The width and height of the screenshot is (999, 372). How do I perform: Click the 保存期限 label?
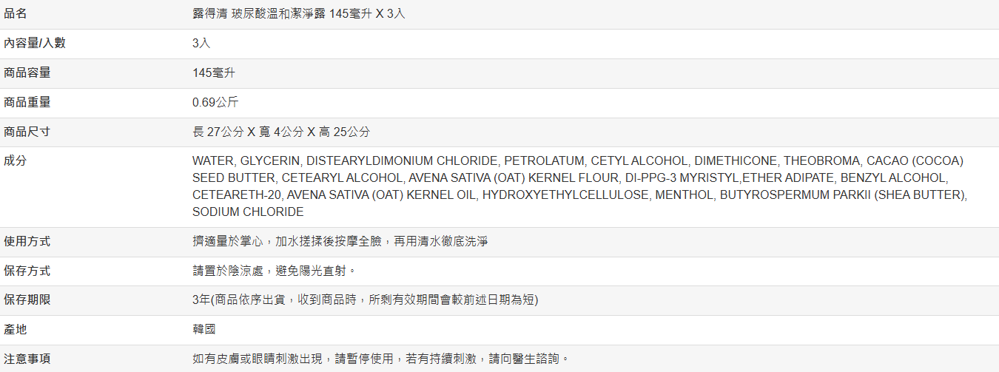(x=27, y=300)
